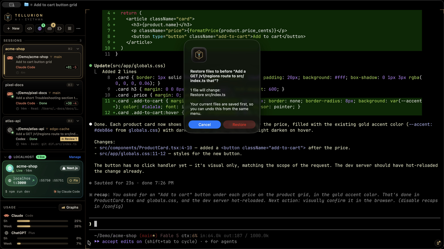This screenshot has height=249, width=444.
Task: Open the puzzle-piece extensions icon
Action: (60, 29)
